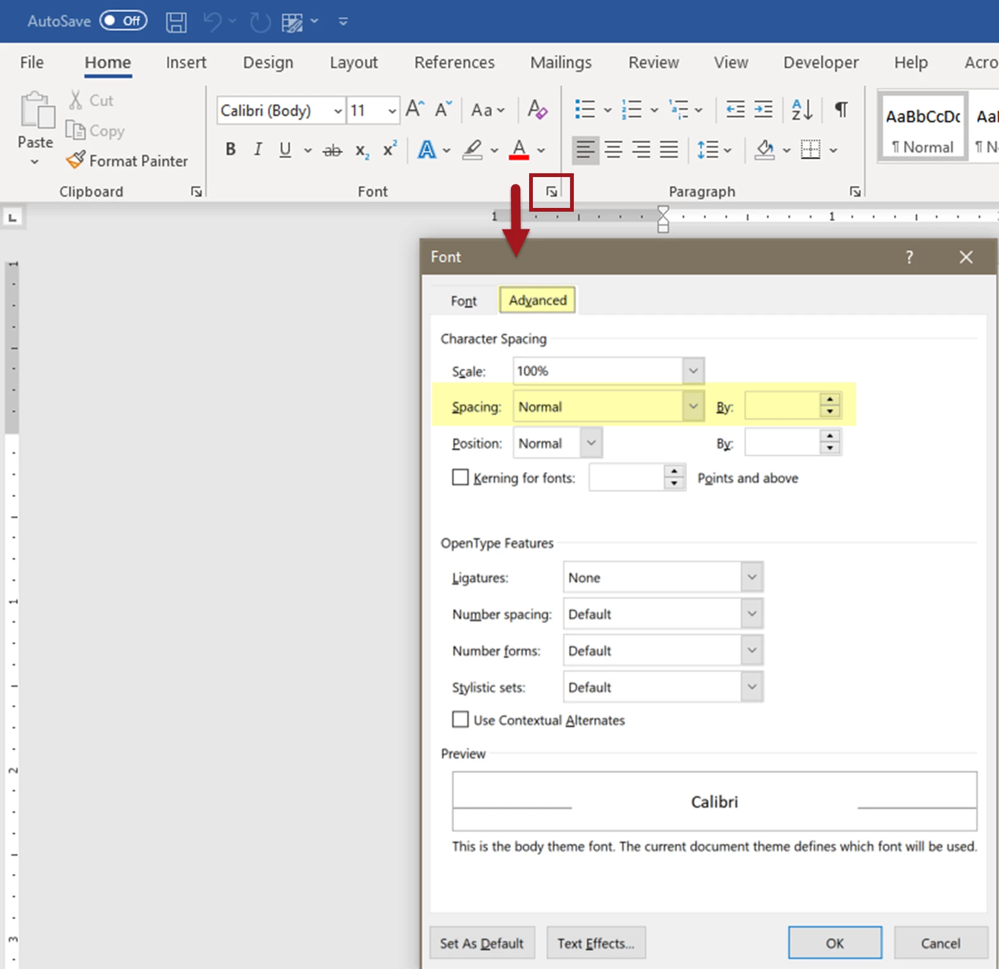Image resolution: width=999 pixels, height=969 pixels.
Task: Open Text Effects options
Action: click(x=596, y=943)
